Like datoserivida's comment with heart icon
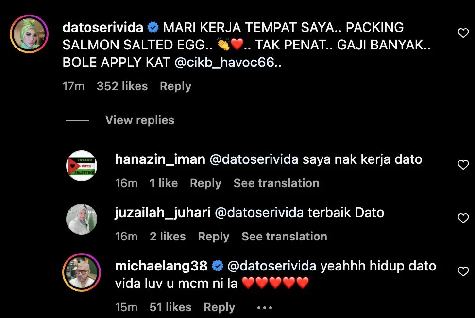 pos(463,33)
